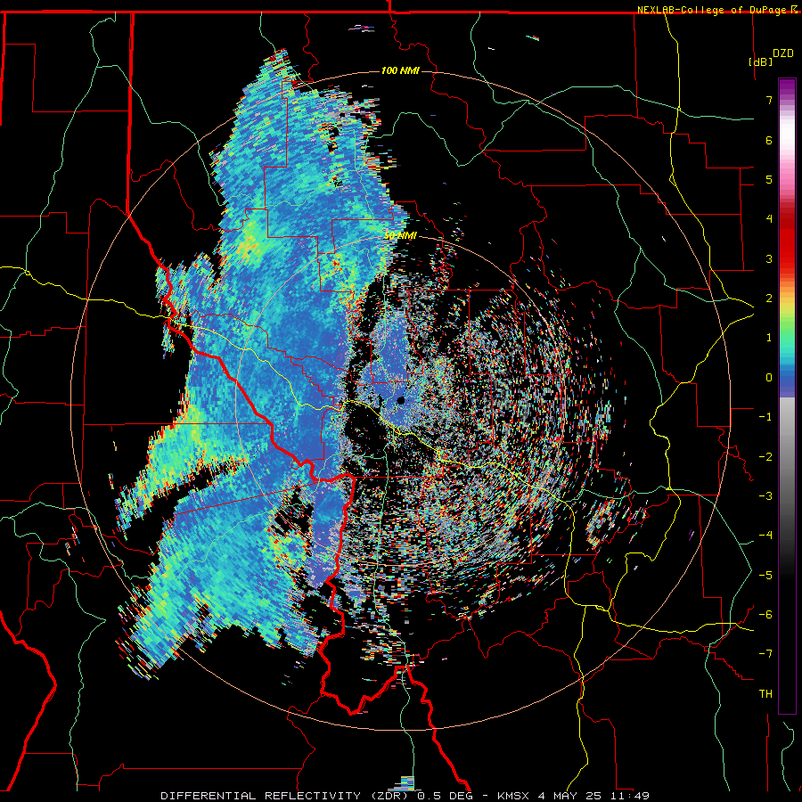Image resolution: width=802 pixels, height=802 pixels.
Task: Click the positive 1 scale label
Action: pyautogui.click(x=769, y=338)
